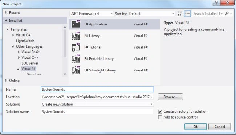This screenshot has width=236, height=135.
Task: Expand the Visual Basic tree node
Action: coord(19,52)
